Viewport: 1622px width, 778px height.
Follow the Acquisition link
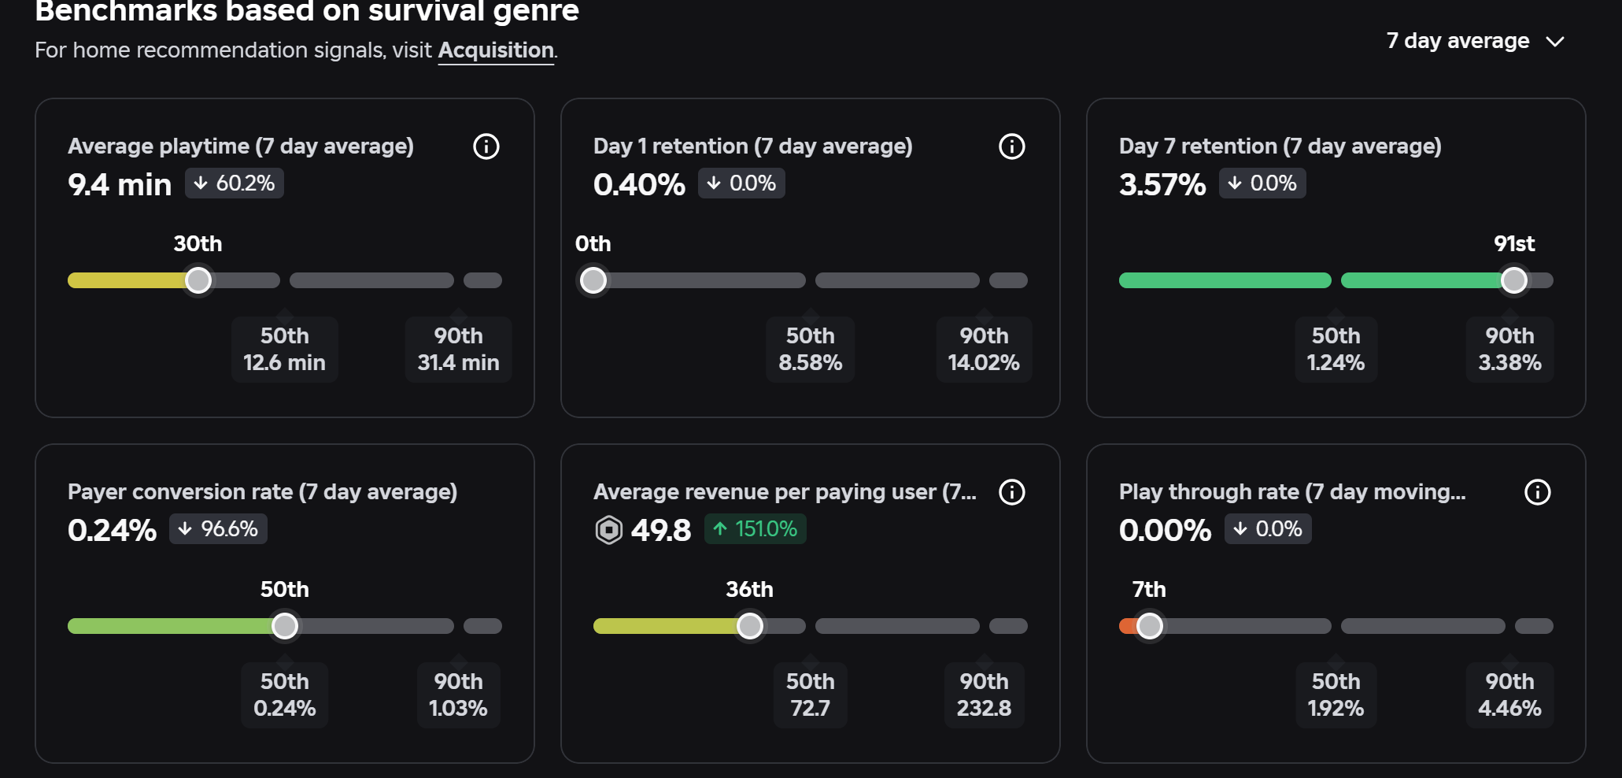(x=496, y=50)
